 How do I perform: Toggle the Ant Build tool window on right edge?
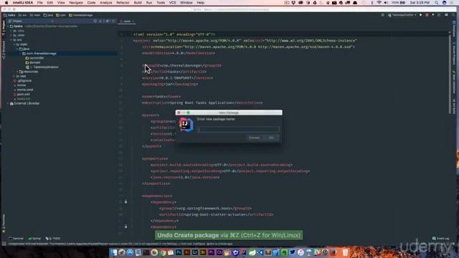coord(454,106)
